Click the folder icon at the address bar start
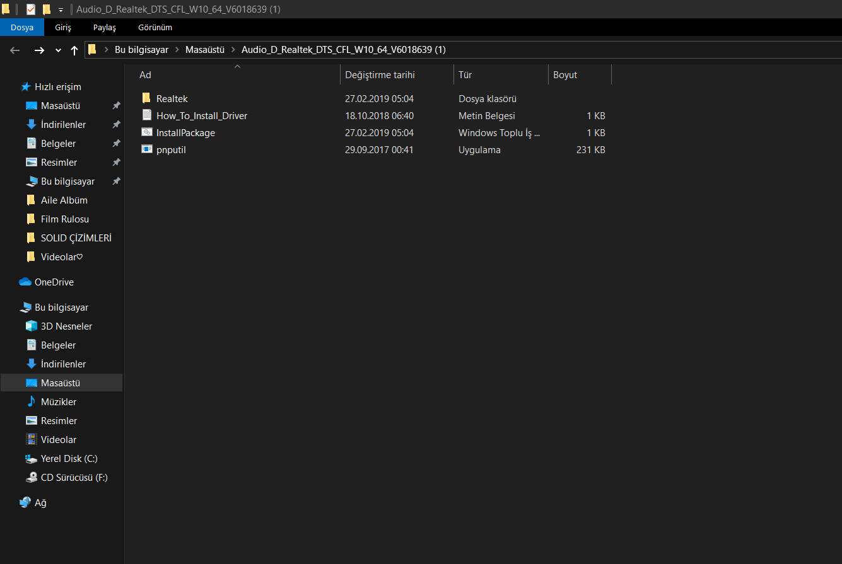 pyautogui.click(x=92, y=49)
